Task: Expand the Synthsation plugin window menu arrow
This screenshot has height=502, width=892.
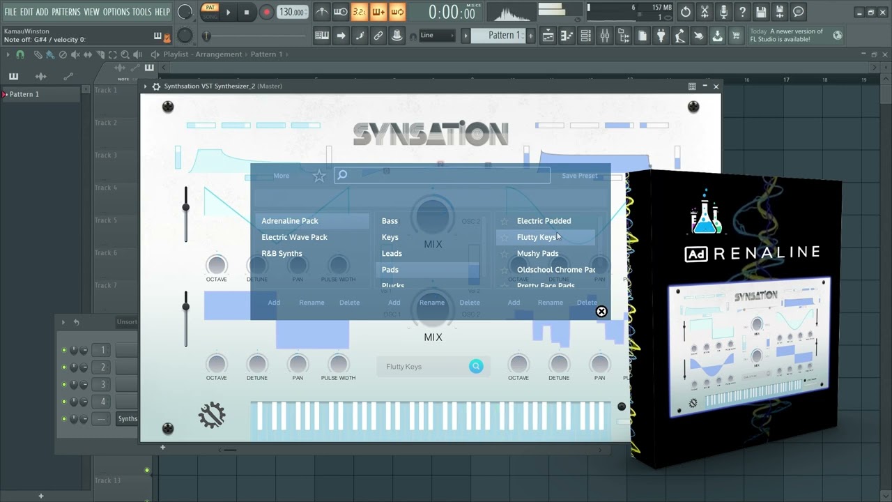Action: pyautogui.click(x=146, y=86)
